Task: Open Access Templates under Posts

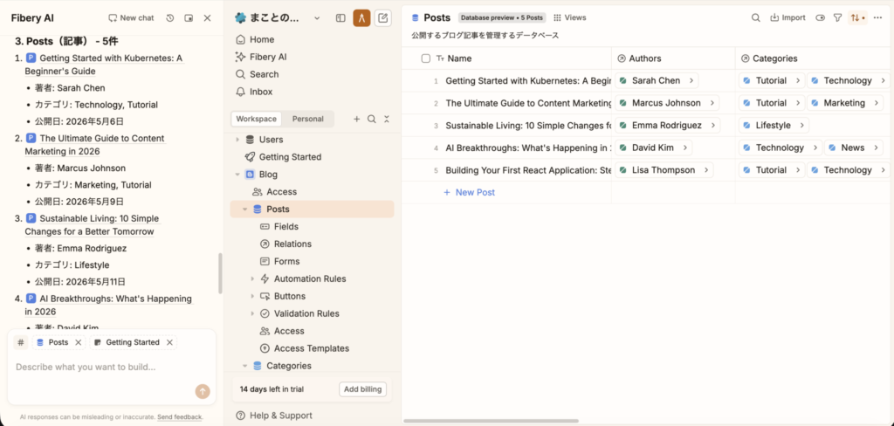Action: [x=312, y=348]
